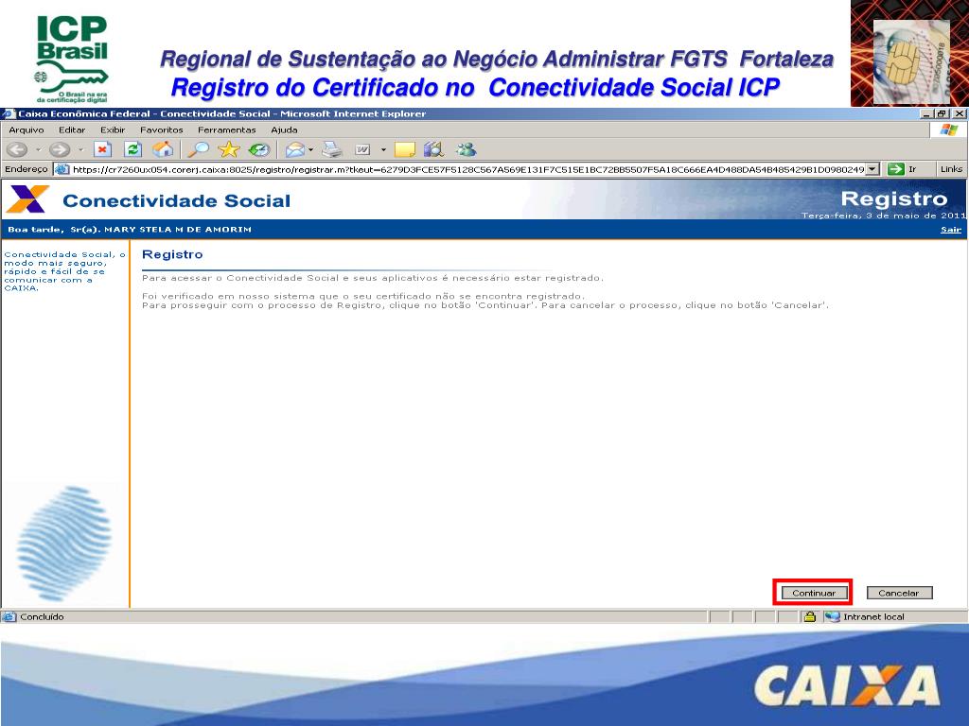969x726 pixels.
Task: Click the security padlock in status bar
Action: click(810, 616)
